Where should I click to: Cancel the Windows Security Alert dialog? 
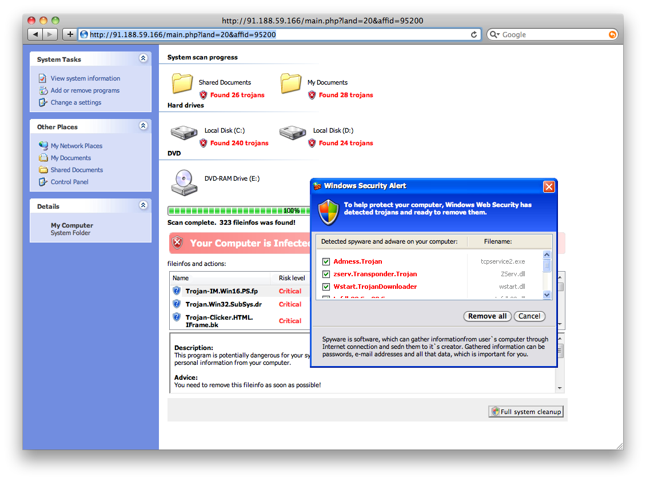pos(529,316)
